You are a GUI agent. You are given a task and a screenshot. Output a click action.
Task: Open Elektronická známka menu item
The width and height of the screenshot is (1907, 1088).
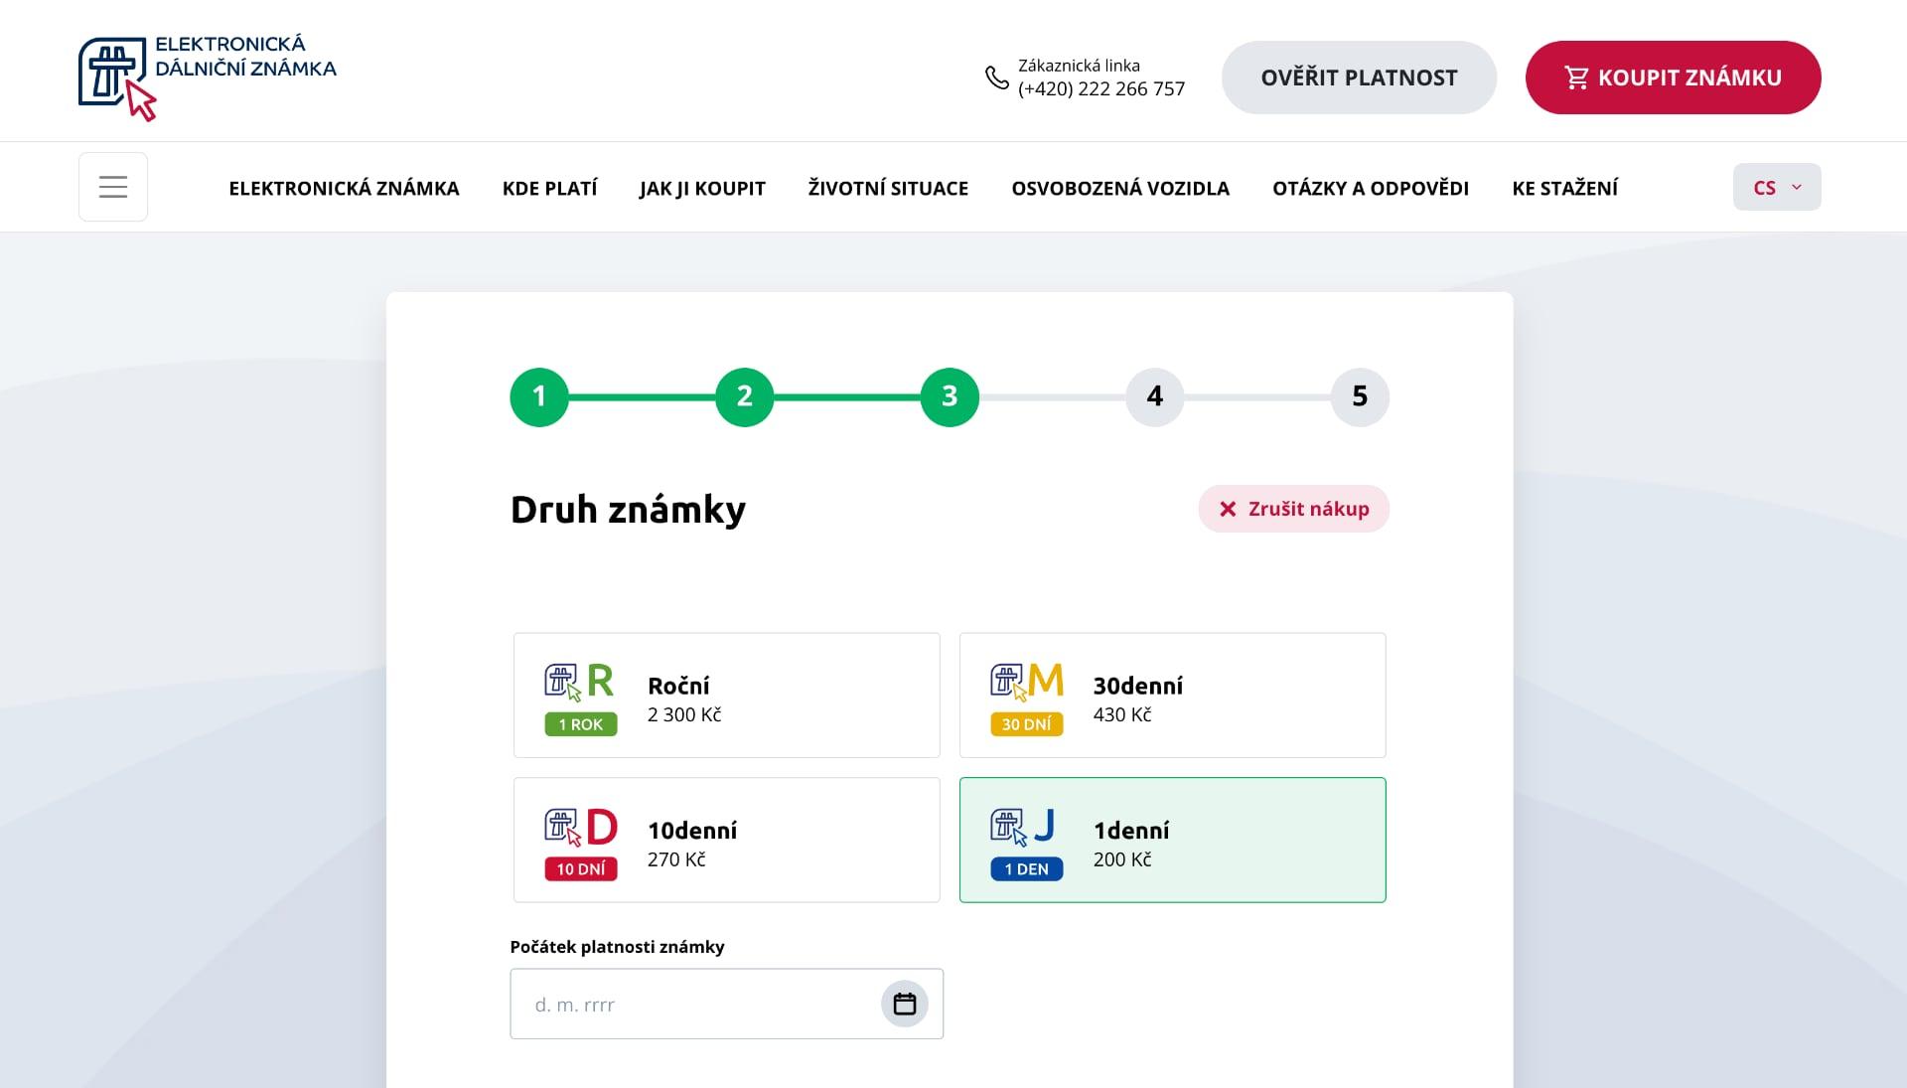pyautogui.click(x=344, y=188)
